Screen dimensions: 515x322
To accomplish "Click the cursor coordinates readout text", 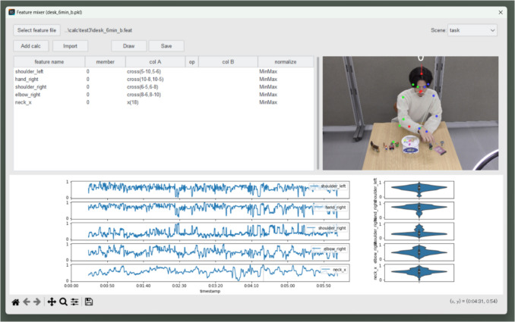I will 473,301.
